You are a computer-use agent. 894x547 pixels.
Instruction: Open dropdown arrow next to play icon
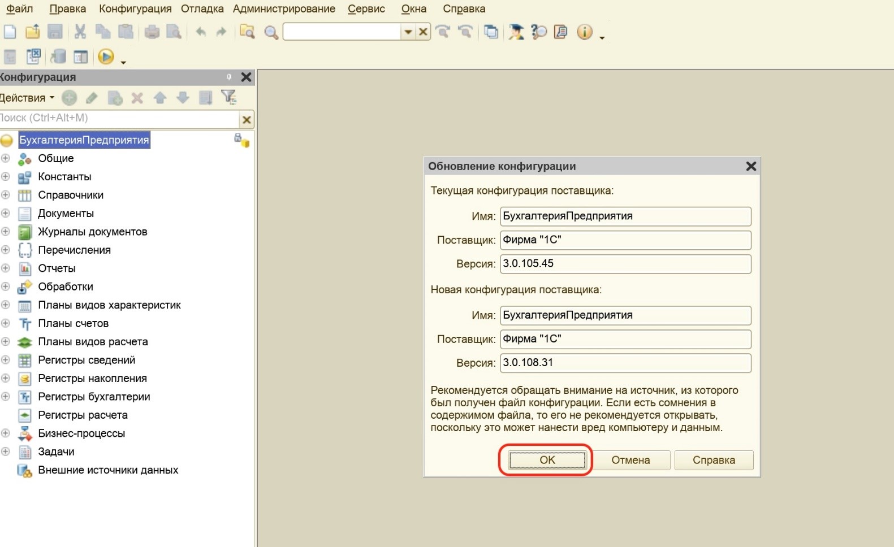123,62
